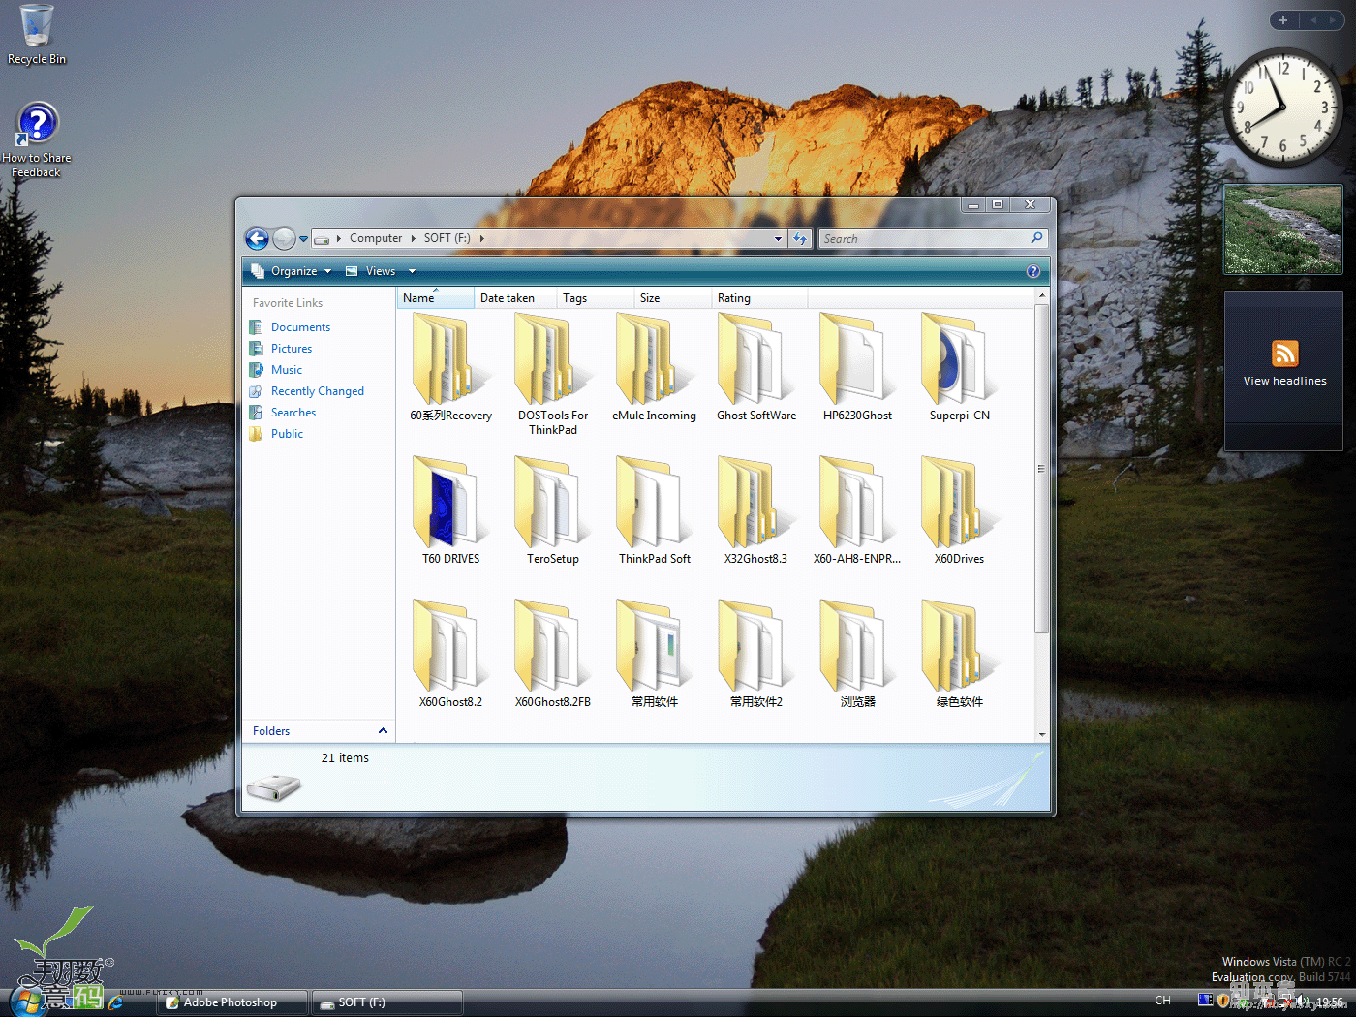The height and width of the screenshot is (1017, 1356).
Task: Select the X60Ghost8.2 folder
Action: click(450, 655)
